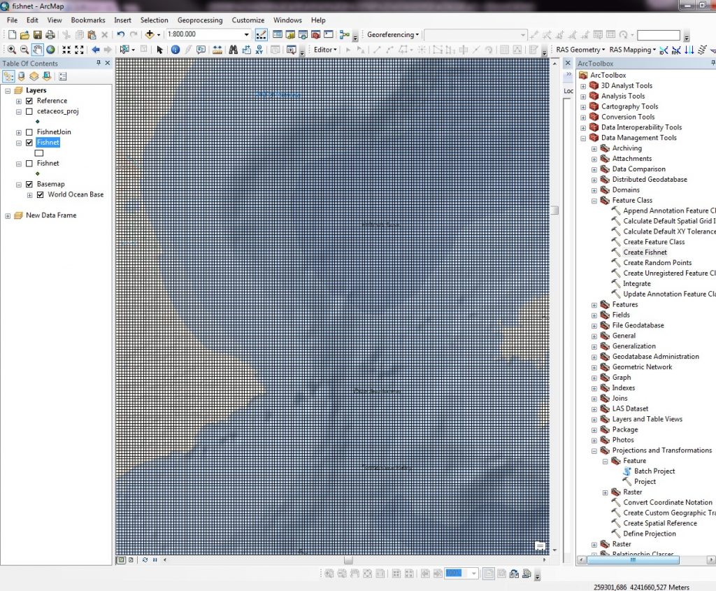
Task: Collapse Data Management Tools toolbox
Action: (x=583, y=138)
